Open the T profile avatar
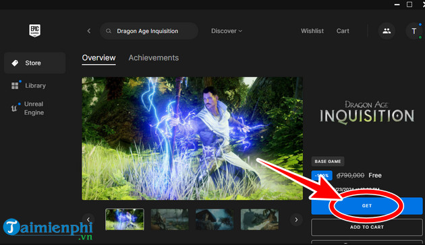425x245 pixels. 414,31
